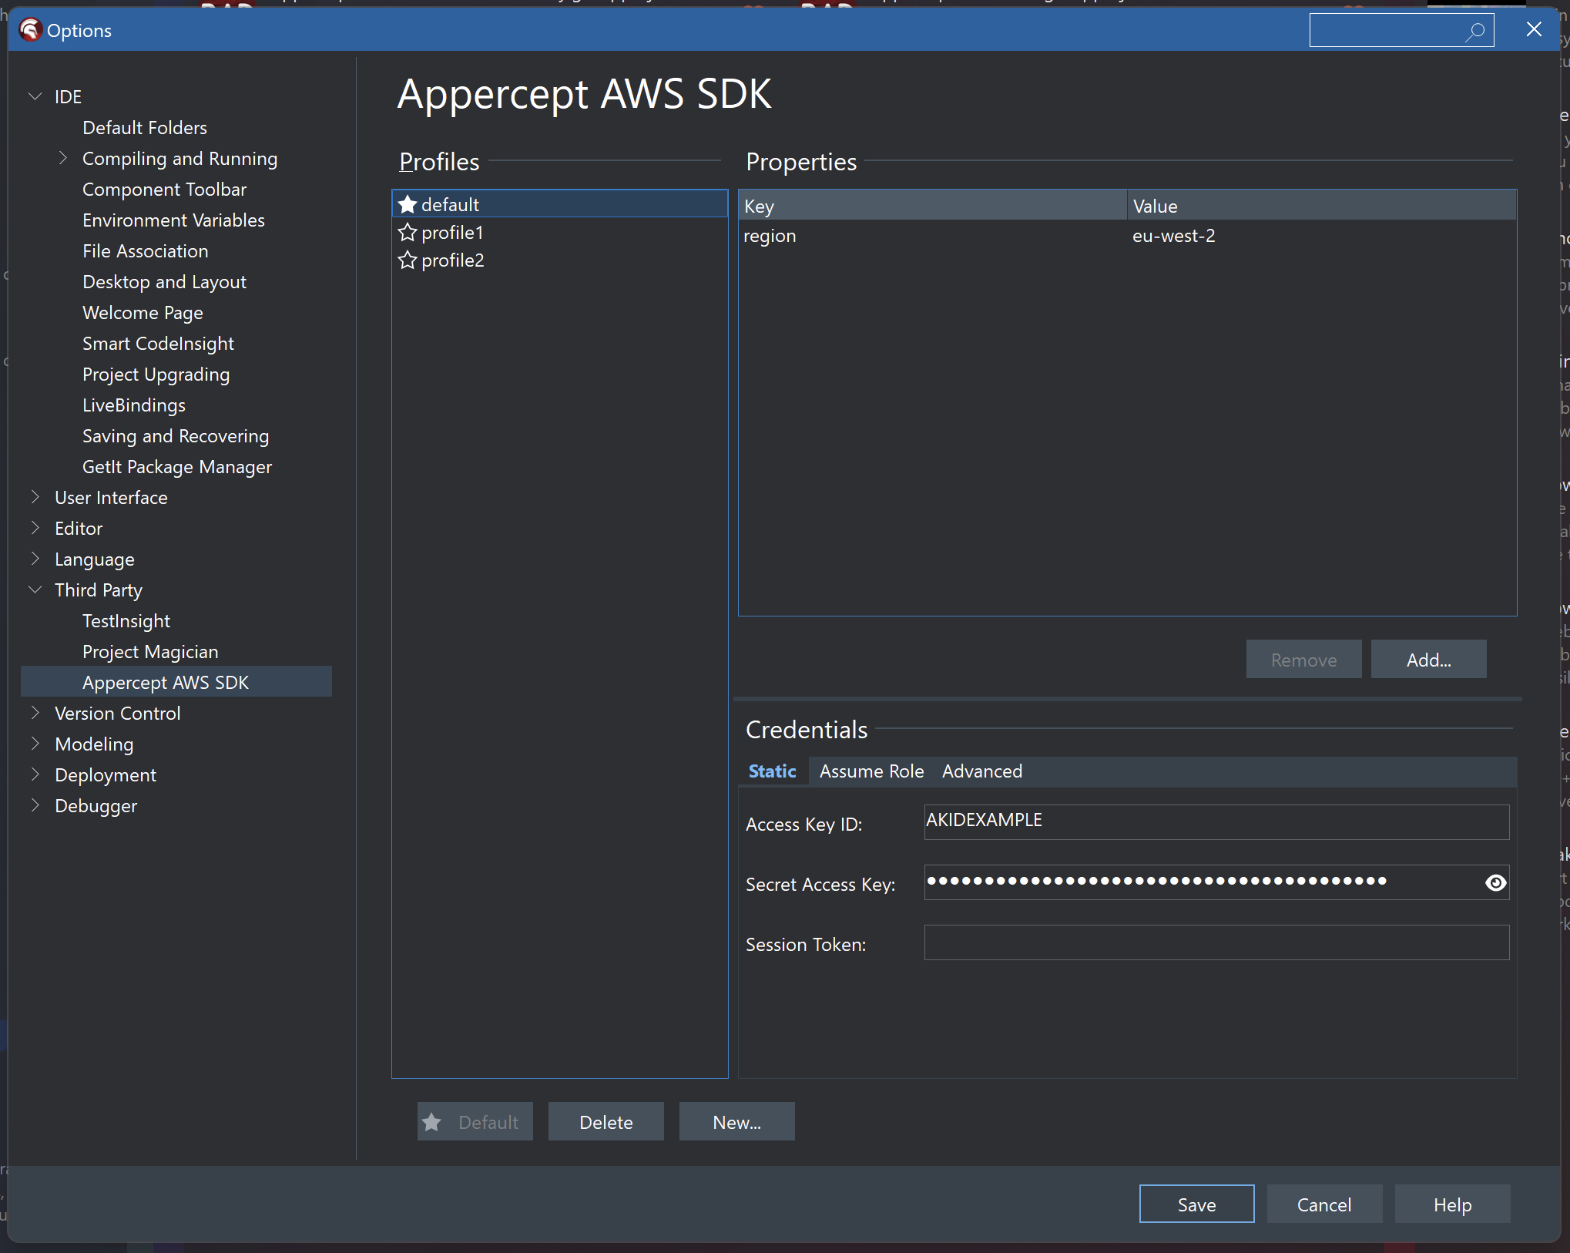
Task: Expand the Compiling and Running node
Action: pos(63,158)
